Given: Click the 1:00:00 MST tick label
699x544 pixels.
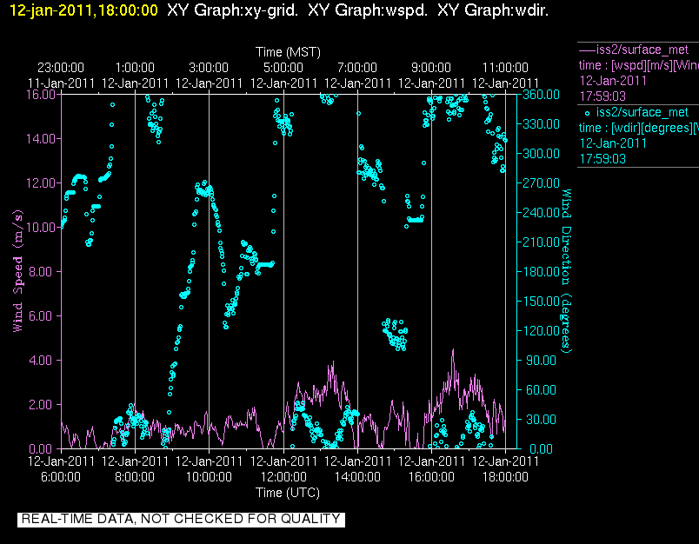Looking at the screenshot, I should (135, 68).
